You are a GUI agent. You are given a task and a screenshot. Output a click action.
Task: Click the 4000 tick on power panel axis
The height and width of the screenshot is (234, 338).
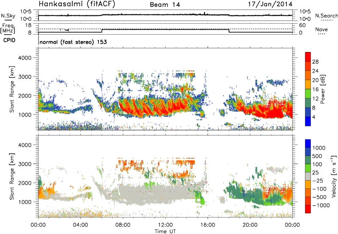pos(25,58)
